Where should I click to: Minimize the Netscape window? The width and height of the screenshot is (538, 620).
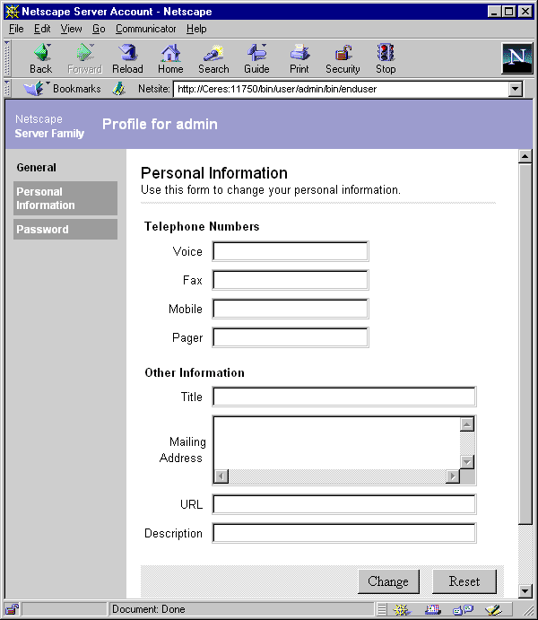[494, 12]
